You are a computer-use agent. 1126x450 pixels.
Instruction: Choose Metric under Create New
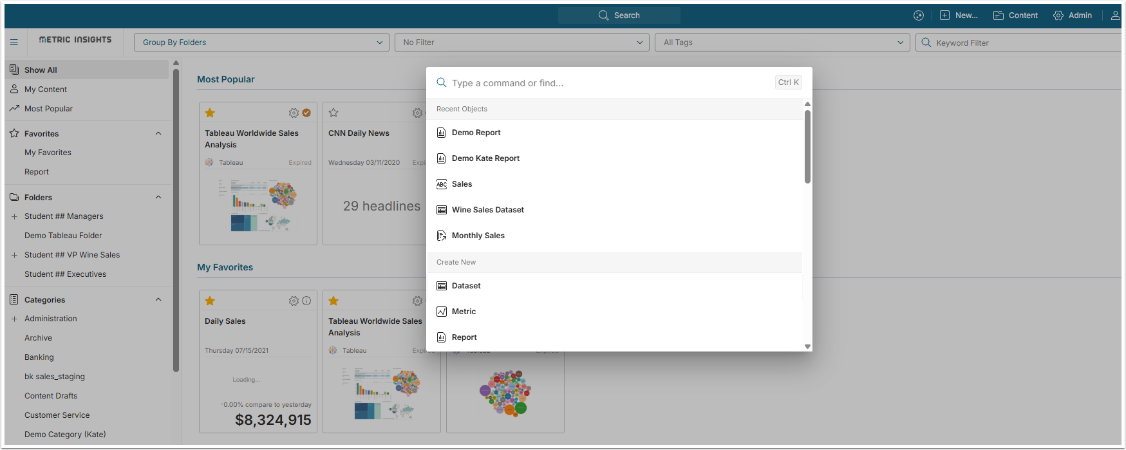pos(464,312)
